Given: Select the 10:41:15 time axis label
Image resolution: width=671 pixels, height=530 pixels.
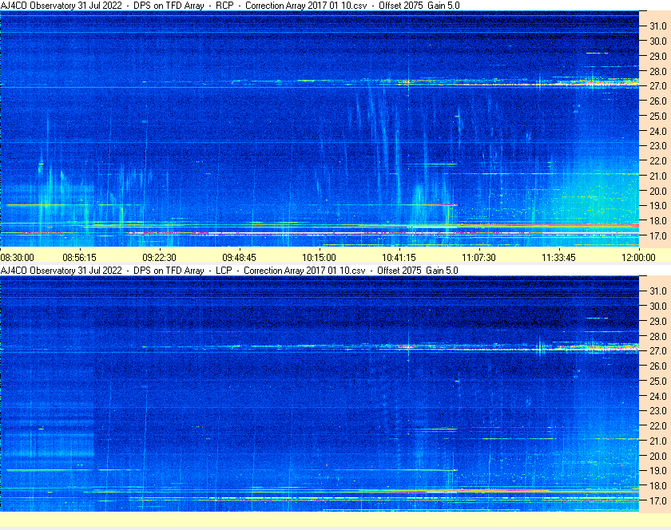Looking at the screenshot, I should point(399,258).
